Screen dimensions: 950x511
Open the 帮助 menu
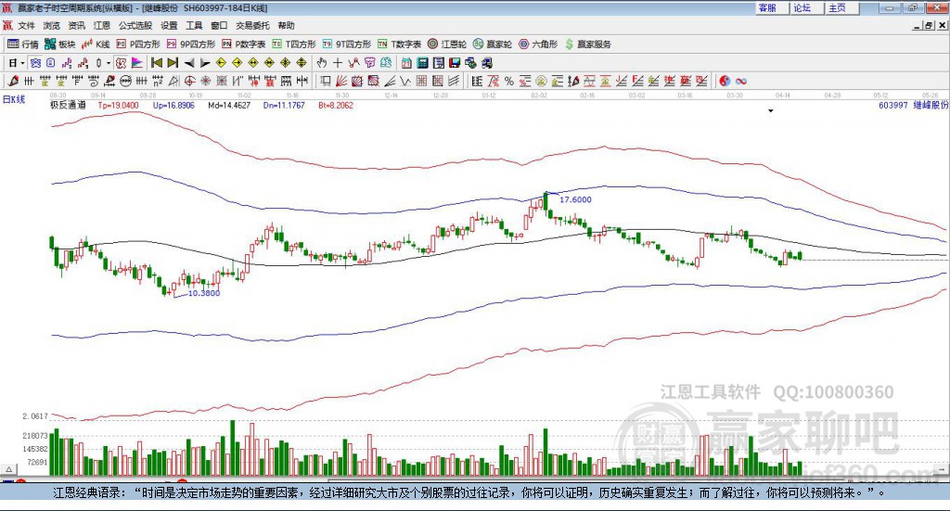[x=286, y=25]
